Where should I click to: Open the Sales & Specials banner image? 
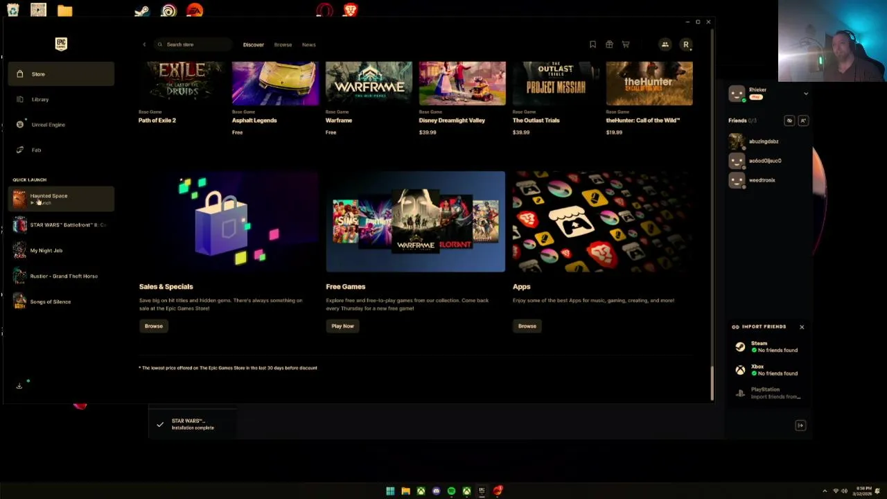coord(229,222)
